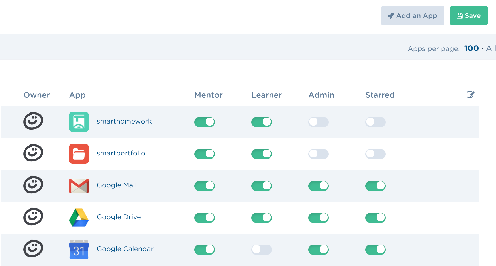Click the owner smiley icon for Google Calendar
The height and width of the screenshot is (266, 496).
[x=33, y=248]
